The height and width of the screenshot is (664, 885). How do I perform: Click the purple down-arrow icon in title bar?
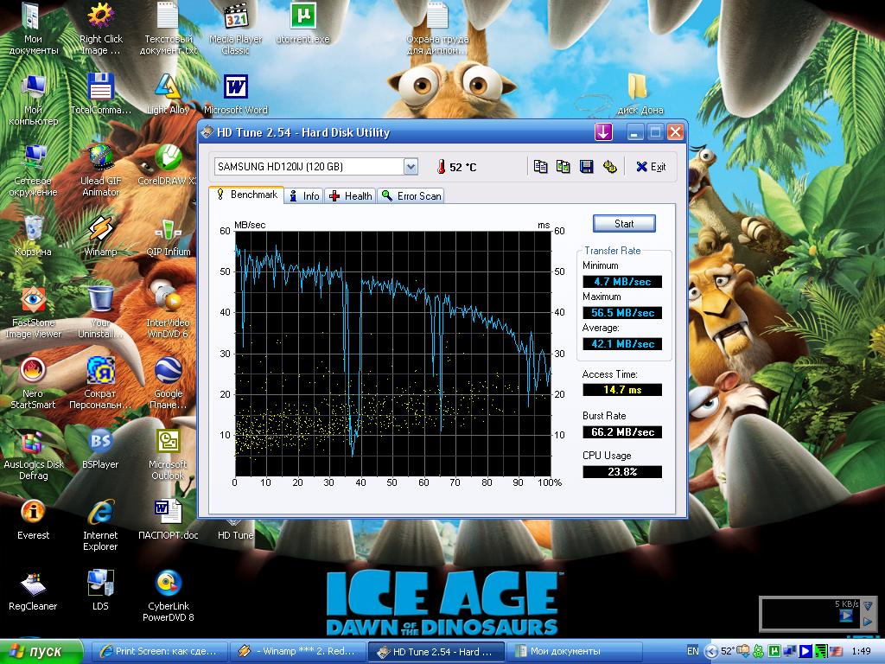click(603, 132)
